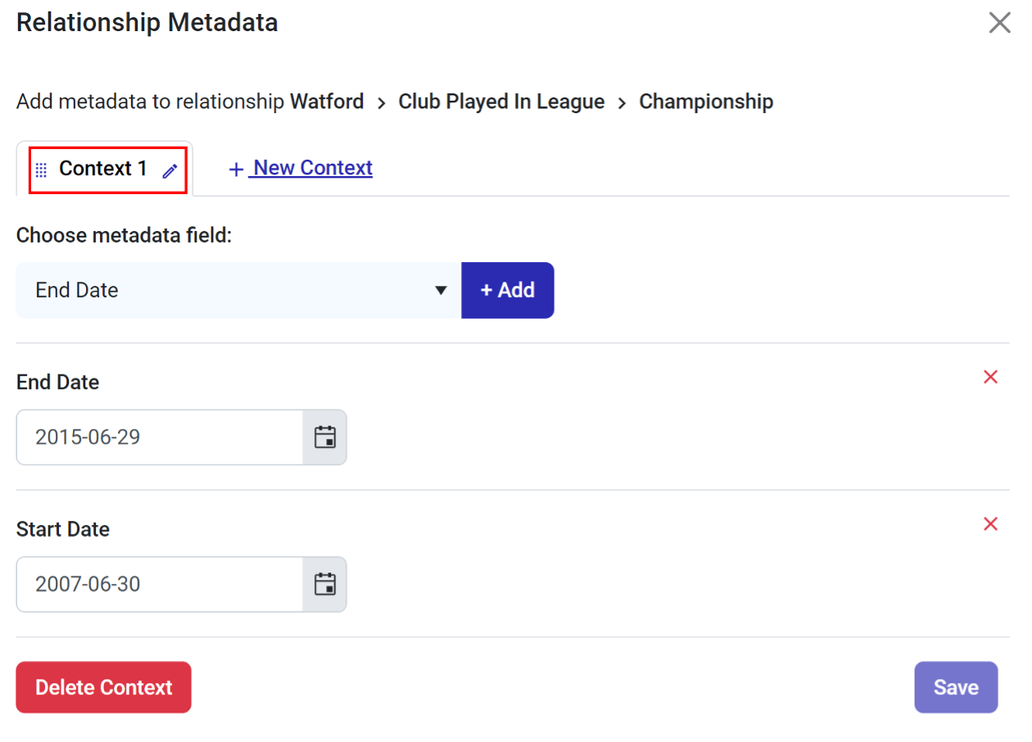
Task: Open the Start Date calendar picker
Action: [x=325, y=585]
